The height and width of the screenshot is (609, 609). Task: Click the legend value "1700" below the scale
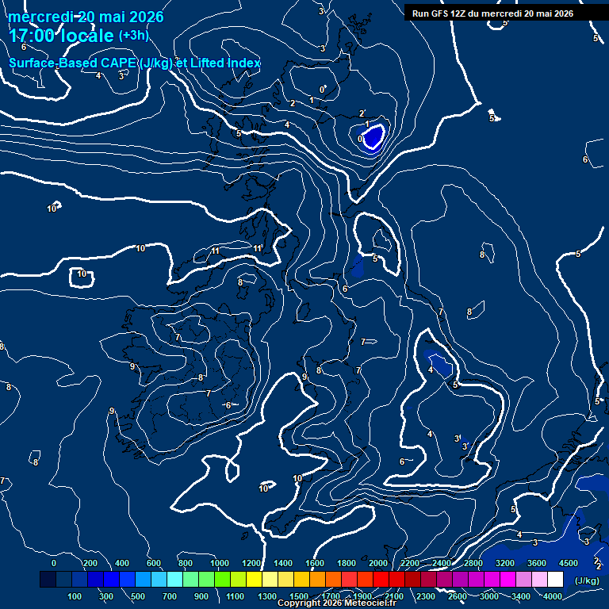[x=331, y=596]
